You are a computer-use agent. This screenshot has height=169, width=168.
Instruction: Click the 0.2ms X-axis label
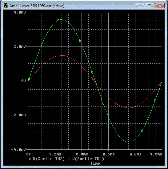[55, 154]
